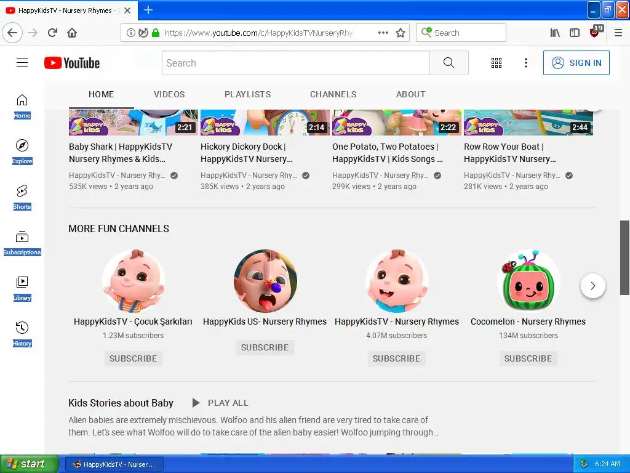Open the Windows start button
The image size is (630, 473).
(x=30, y=464)
